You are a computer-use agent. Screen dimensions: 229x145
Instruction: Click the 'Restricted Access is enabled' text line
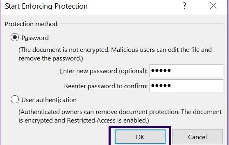(84, 121)
